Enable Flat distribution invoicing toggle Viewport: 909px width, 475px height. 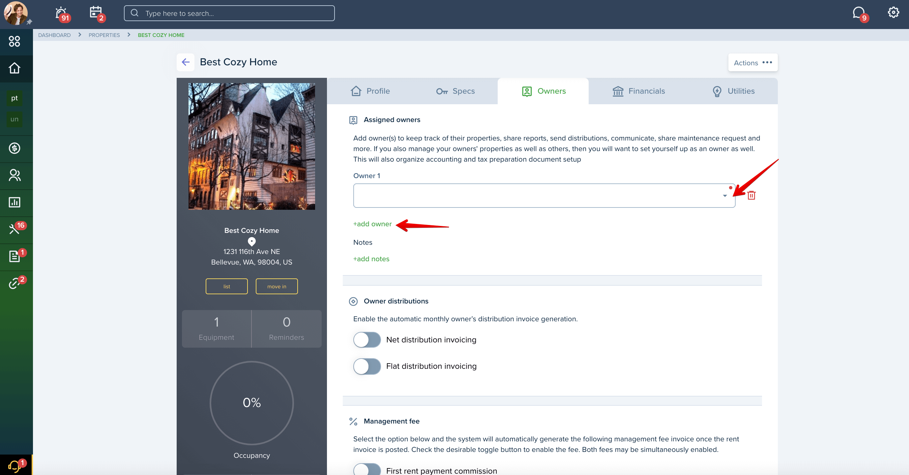(x=367, y=366)
